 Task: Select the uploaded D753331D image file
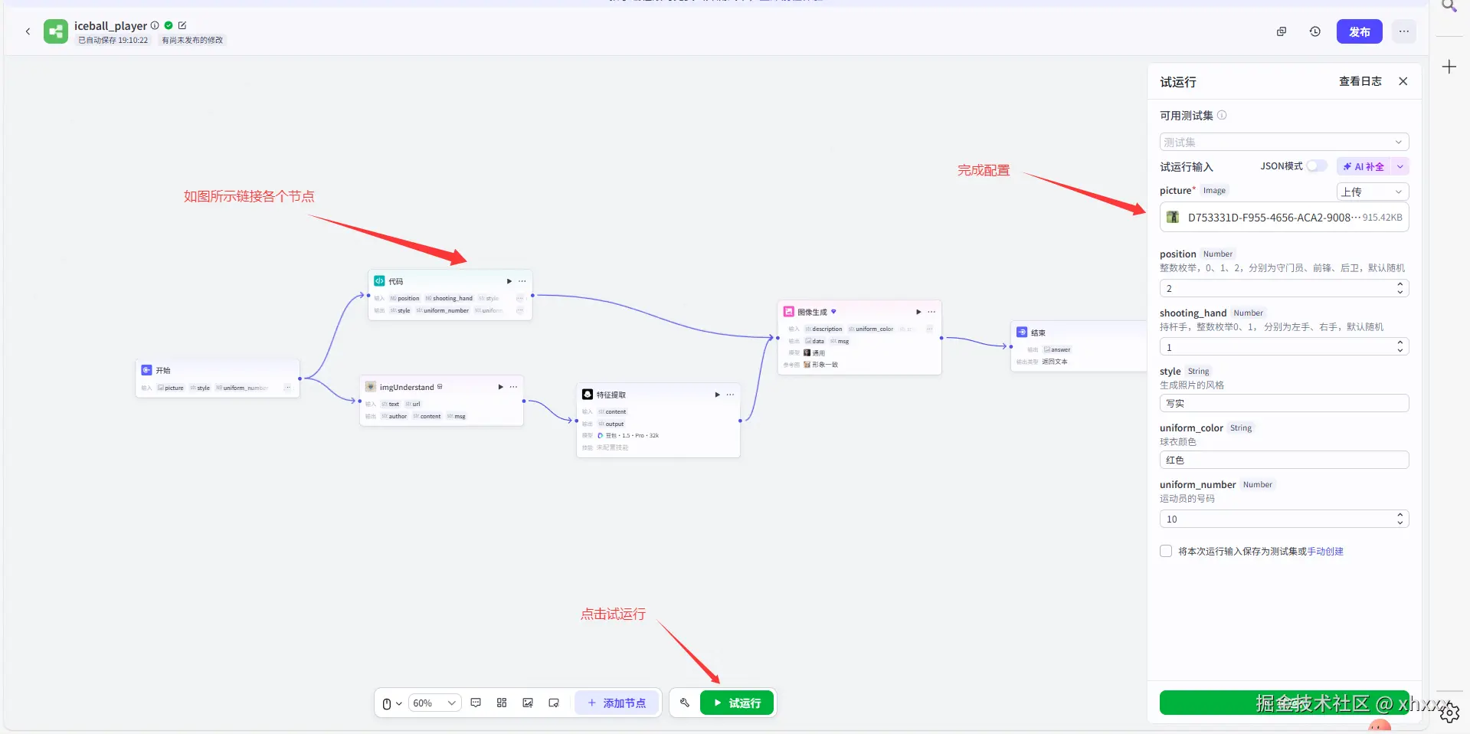click(x=1284, y=218)
